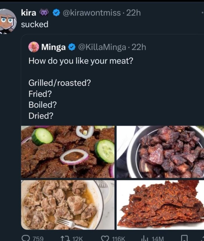
Task: Like the tweet with the heart icon
Action: 105,238
